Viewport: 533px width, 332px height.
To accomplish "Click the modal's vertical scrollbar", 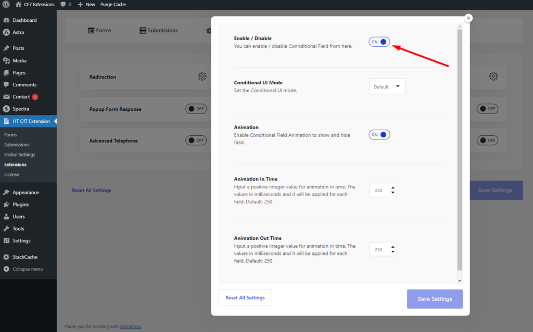I will (459, 151).
